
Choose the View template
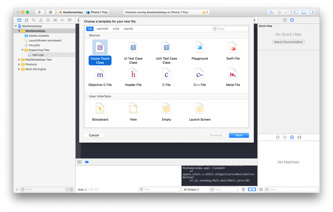click(133, 112)
